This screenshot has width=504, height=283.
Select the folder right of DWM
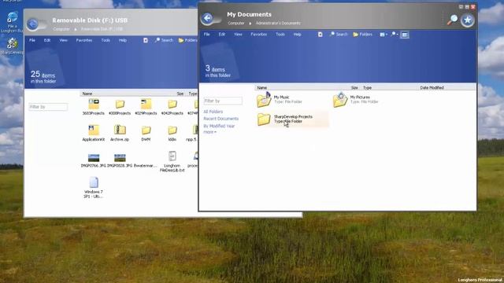172,133
